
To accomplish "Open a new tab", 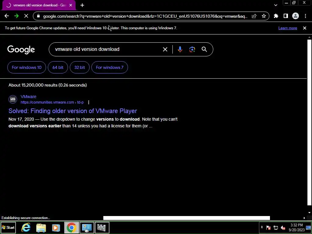I will click(82, 5).
